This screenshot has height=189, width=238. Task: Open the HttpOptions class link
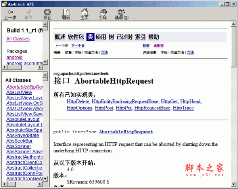(x=79, y=108)
